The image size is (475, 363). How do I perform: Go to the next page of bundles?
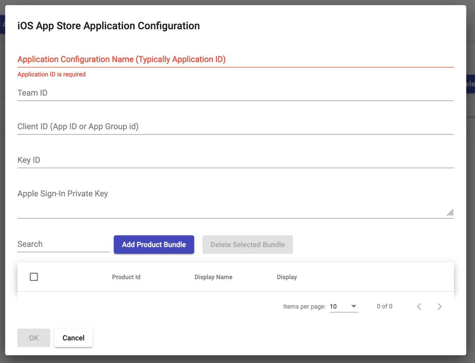(x=439, y=307)
